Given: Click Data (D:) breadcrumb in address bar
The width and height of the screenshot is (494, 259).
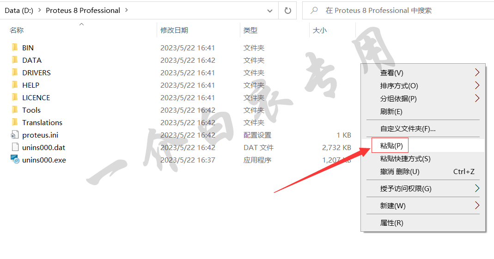Looking at the screenshot, I should 19,10.
